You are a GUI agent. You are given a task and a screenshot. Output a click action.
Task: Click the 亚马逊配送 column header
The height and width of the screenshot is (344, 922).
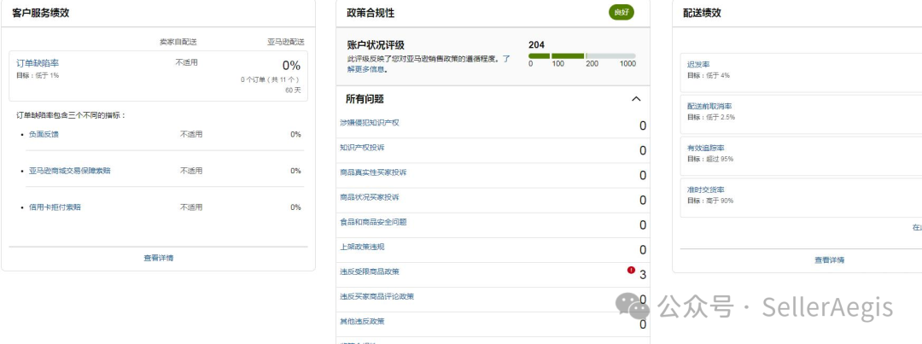tap(286, 43)
